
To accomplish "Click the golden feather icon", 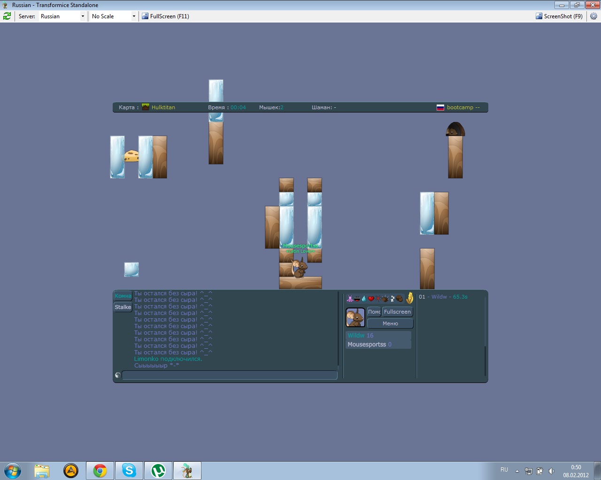I will tap(410, 298).
